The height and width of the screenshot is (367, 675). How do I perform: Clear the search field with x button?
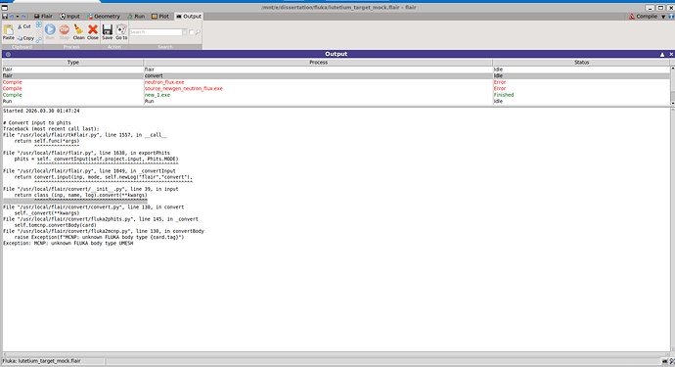185,32
